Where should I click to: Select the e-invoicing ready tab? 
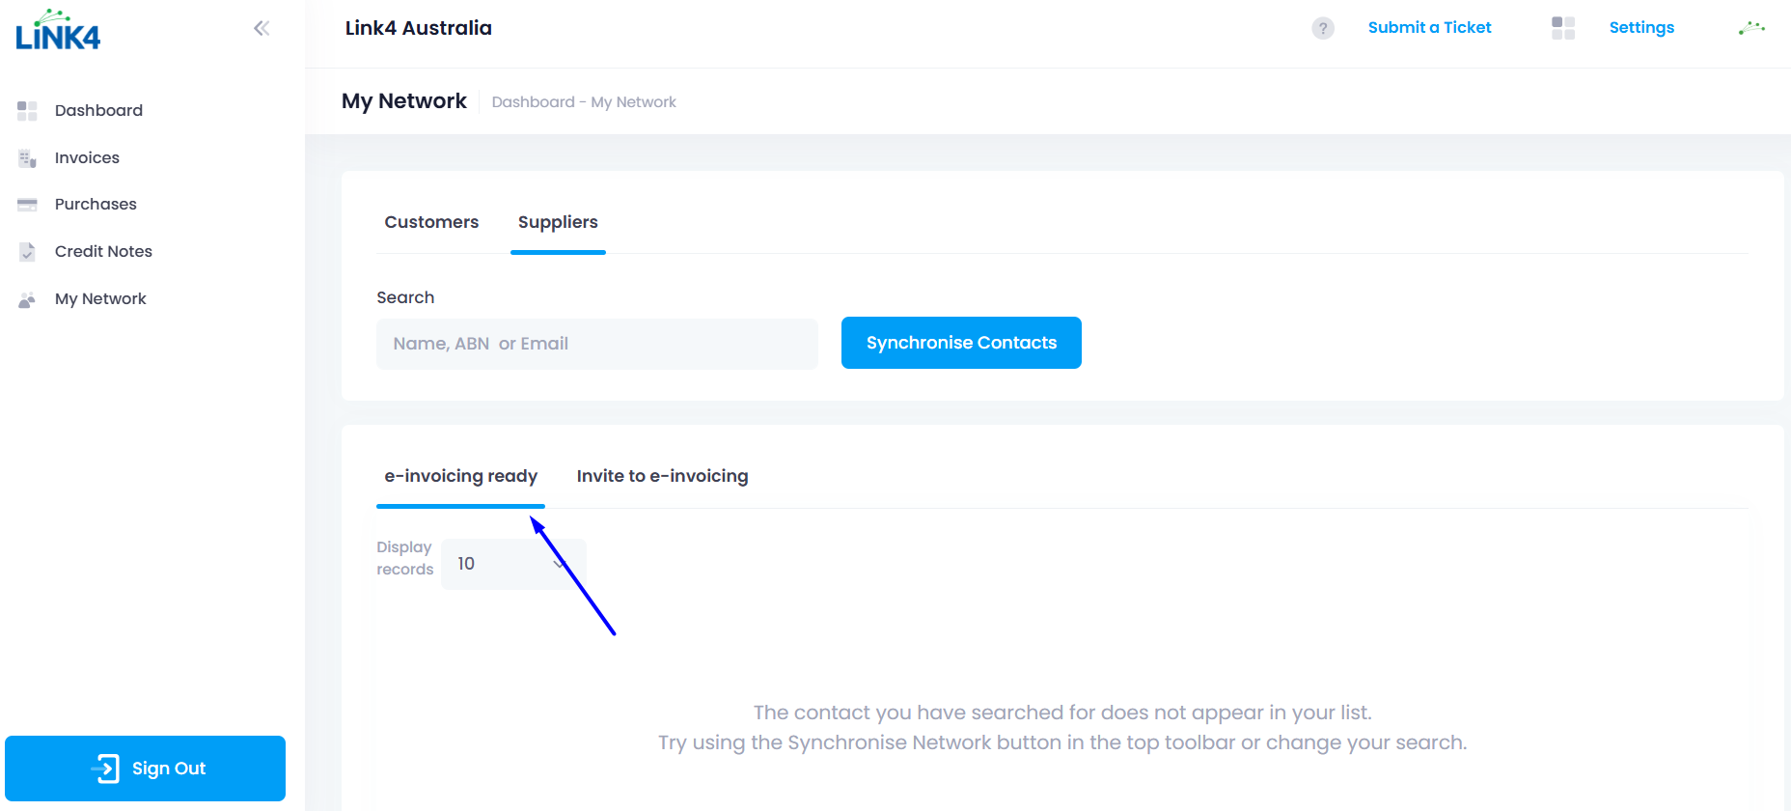click(460, 476)
